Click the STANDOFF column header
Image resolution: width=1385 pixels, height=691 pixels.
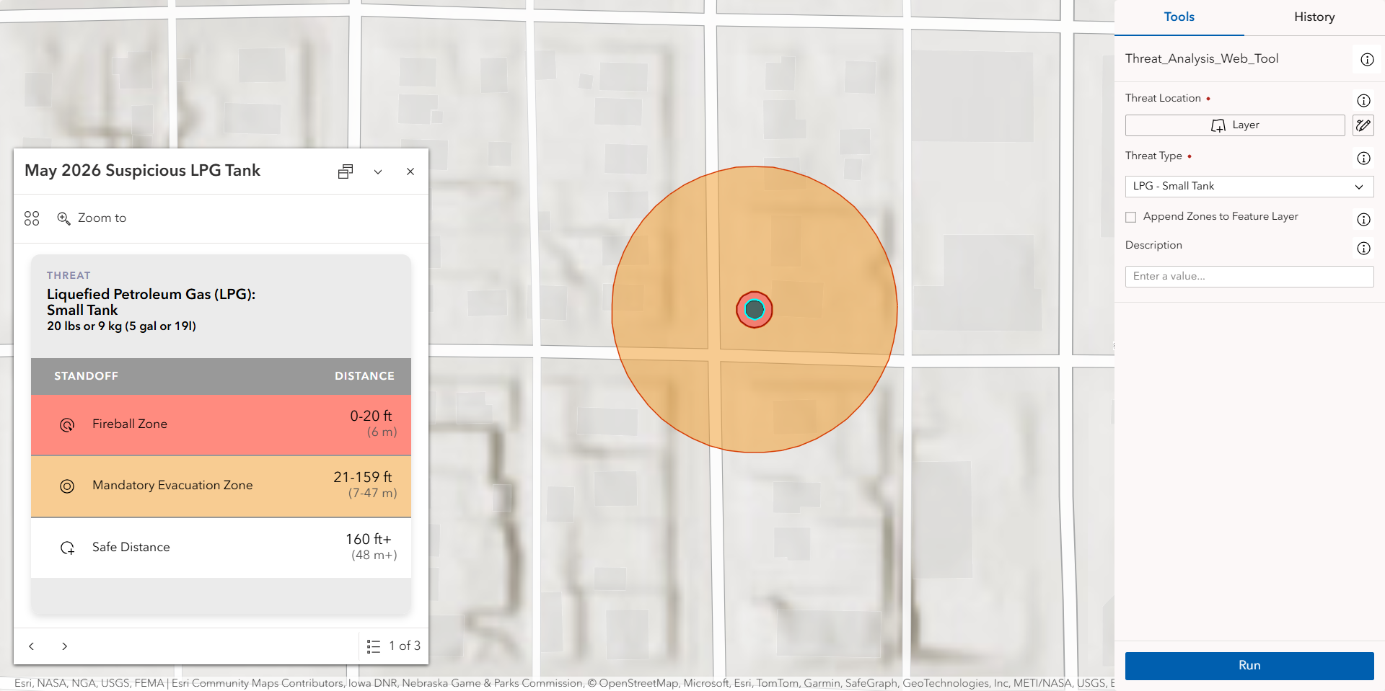click(86, 376)
